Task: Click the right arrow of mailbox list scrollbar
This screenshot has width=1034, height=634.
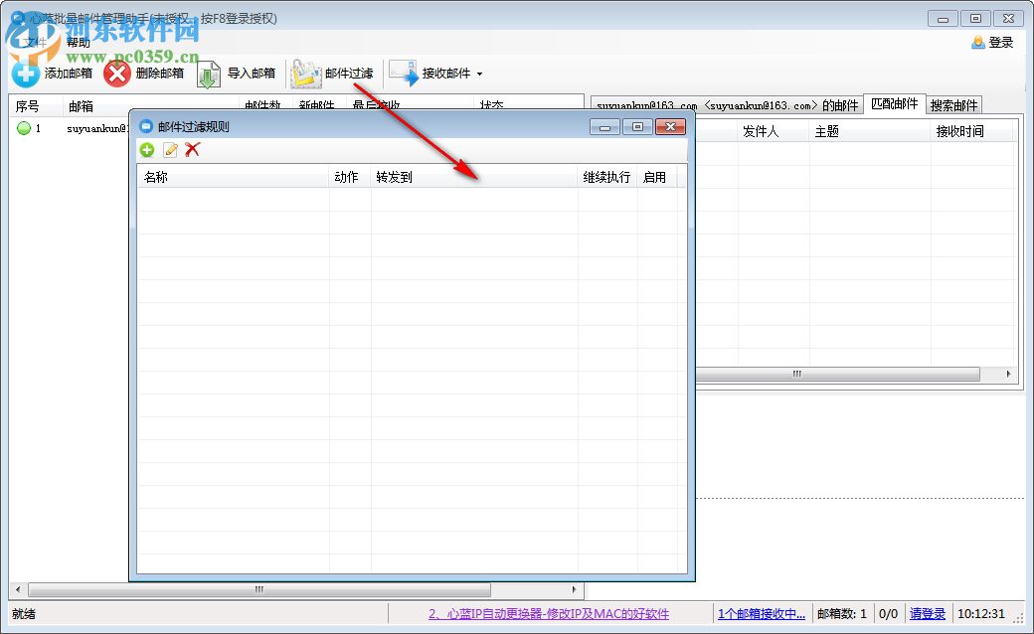Action: [x=574, y=589]
